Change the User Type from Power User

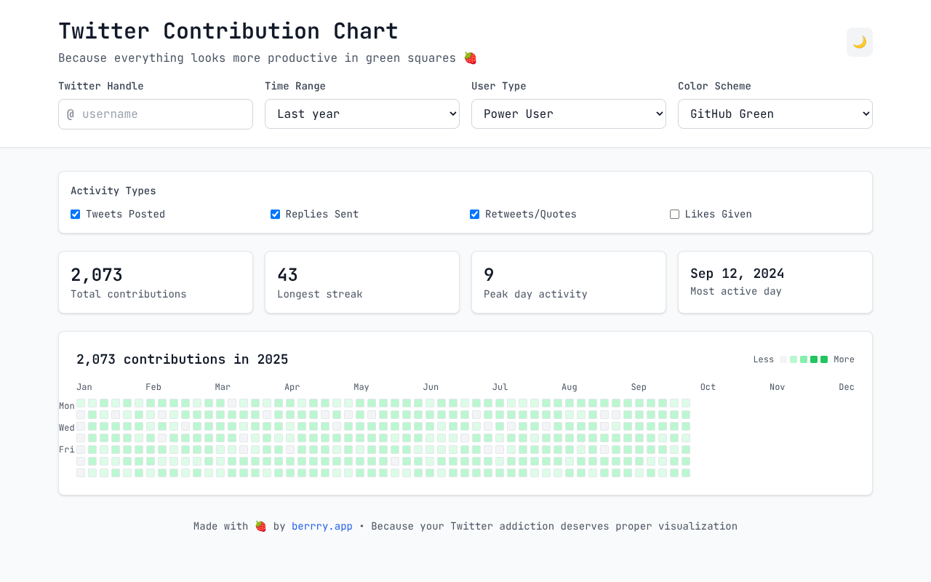pyautogui.click(x=568, y=113)
